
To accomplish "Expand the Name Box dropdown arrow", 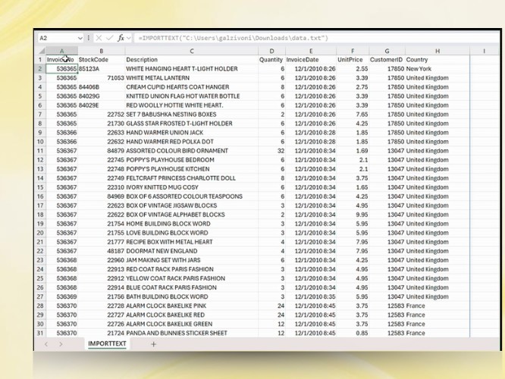I will pyautogui.click(x=80, y=38).
